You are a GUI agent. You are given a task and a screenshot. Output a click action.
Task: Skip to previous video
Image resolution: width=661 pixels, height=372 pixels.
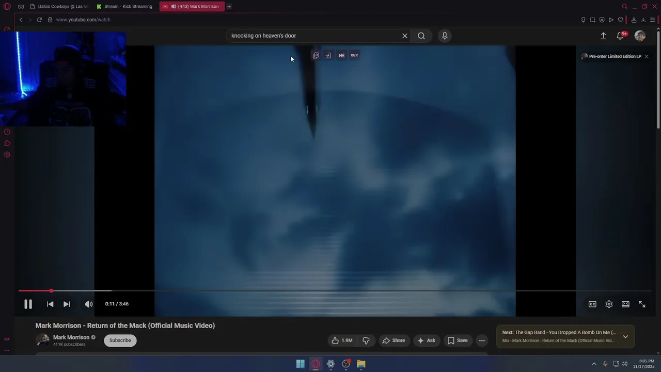(x=50, y=304)
